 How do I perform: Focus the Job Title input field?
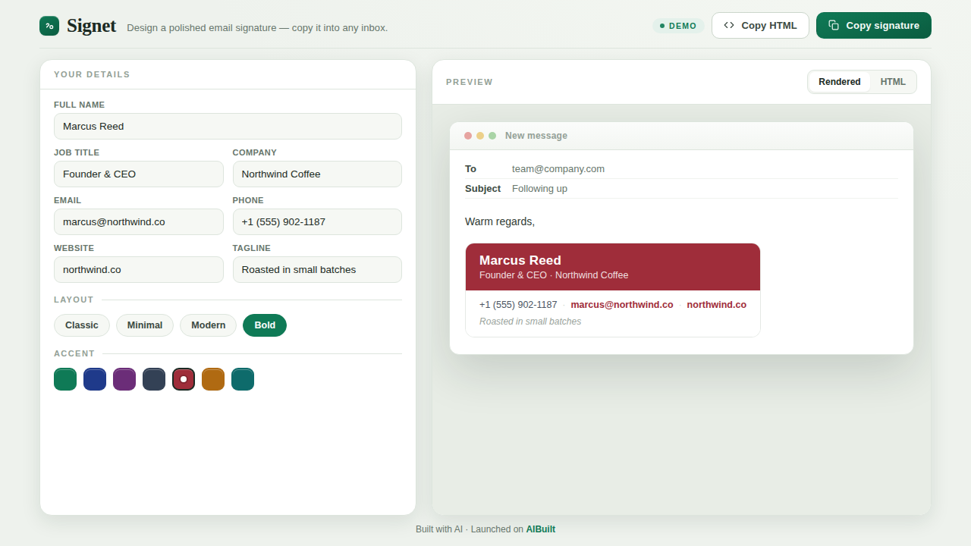(139, 174)
